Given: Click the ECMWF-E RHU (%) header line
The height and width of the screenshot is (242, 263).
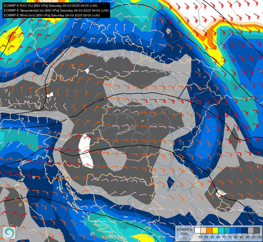Looking at the screenshot, I should 51,6.
